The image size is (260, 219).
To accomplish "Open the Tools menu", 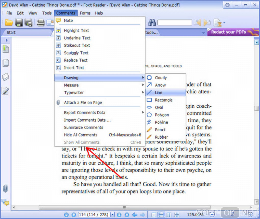I will click(x=47, y=13).
